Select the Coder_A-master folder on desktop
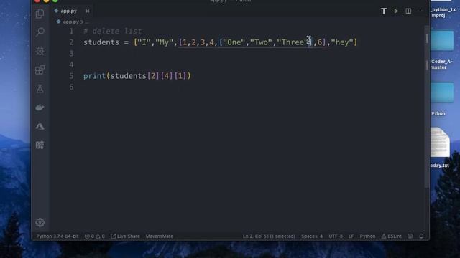This screenshot has width=460, height=258. 442,49
